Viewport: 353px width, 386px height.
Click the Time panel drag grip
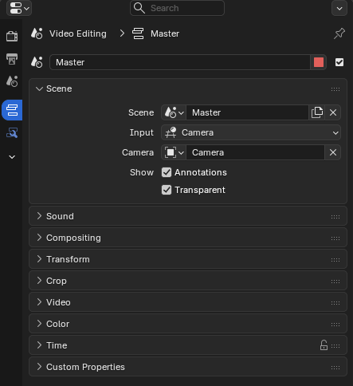coord(335,346)
